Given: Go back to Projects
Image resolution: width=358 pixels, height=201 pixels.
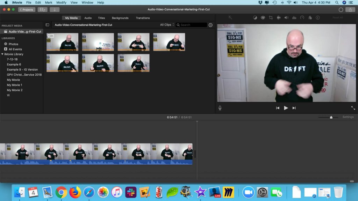Looking at the screenshot, I should point(27,9).
